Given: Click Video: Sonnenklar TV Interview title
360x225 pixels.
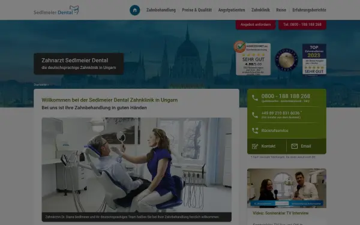Looking at the screenshot, I should [x=281, y=213].
